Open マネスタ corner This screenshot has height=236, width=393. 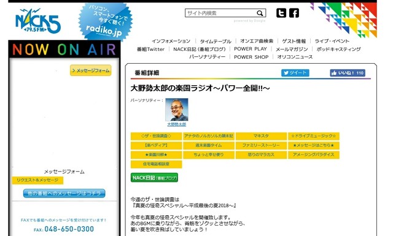pyautogui.click(x=261, y=136)
